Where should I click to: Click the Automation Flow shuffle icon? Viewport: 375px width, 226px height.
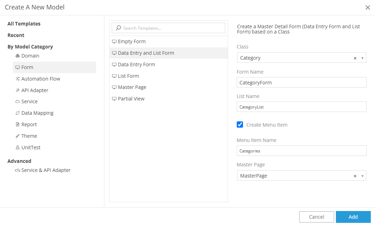[x=17, y=79]
